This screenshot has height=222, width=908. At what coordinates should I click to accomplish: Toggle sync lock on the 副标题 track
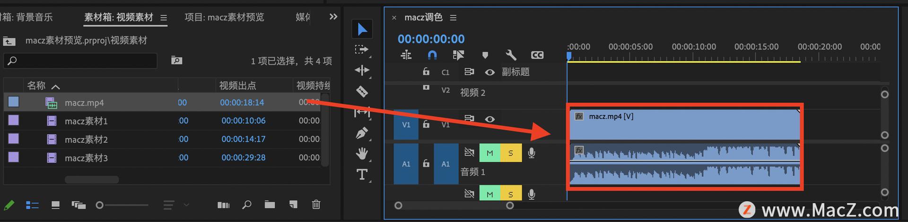(x=469, y=72)
